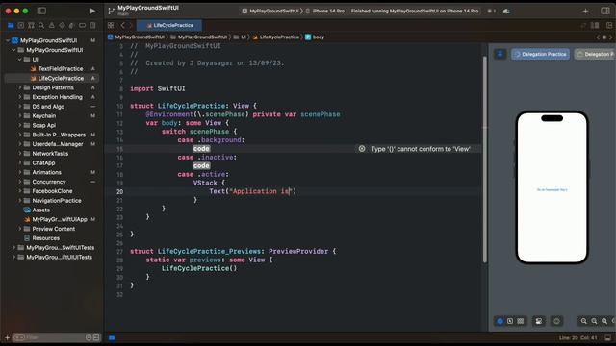Image resolution: width=616 pixels, height=346 pixels.
Task: Open the Issue navigator warning tab
Action: tap(51, 26)
